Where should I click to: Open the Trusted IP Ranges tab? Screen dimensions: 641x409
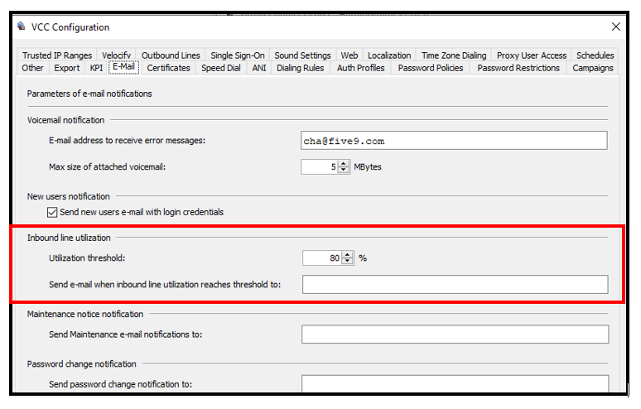57,55
